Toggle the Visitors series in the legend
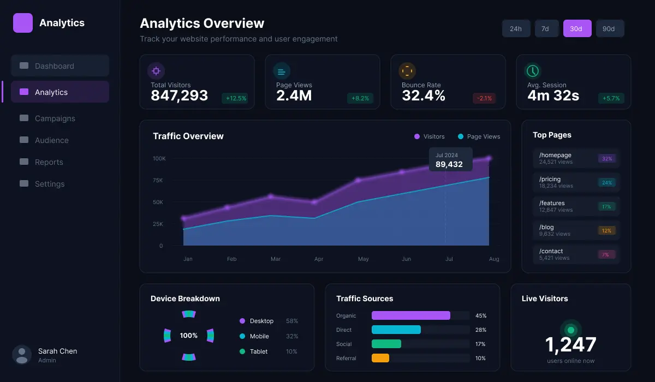Viewport: 655px width, 382px height. click(429, 136)
